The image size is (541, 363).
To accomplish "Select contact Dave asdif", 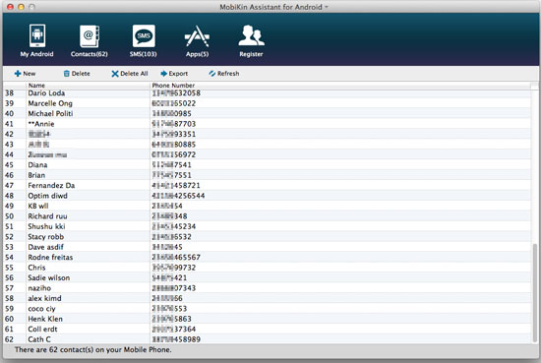I will pos(46,247).
